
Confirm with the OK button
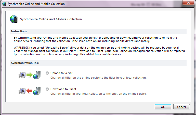point(163,107)
